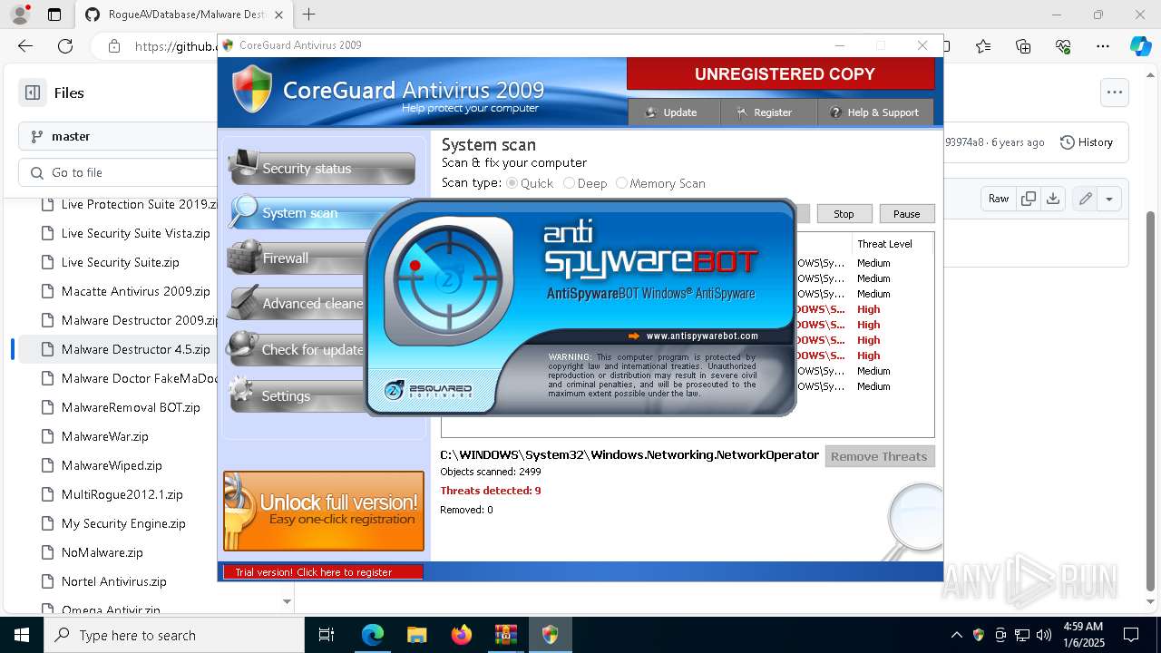Copy raw file icon on GitHub

click(1028, 199)
